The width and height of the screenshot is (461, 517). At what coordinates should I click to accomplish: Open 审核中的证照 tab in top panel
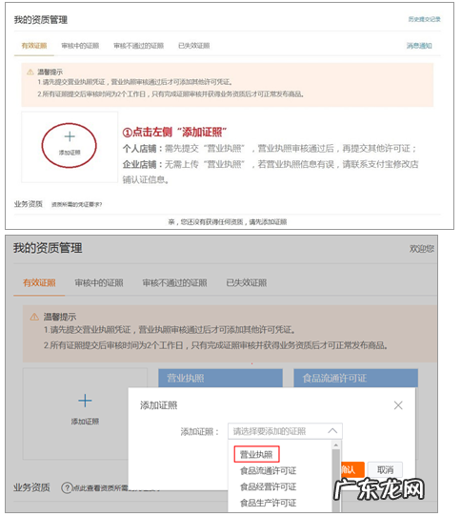(x=80, y=46)
